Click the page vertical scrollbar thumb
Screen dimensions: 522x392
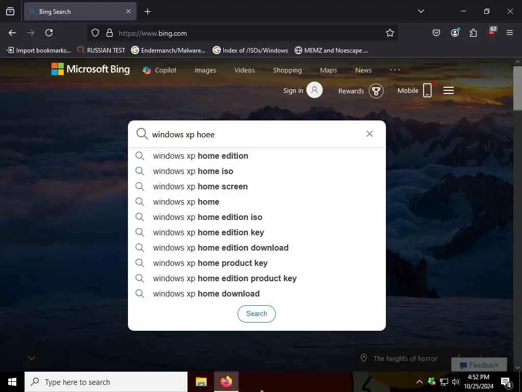[517, 88]
